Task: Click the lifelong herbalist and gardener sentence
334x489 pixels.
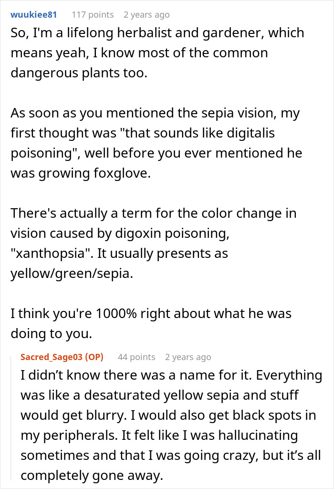Action: 157,53
